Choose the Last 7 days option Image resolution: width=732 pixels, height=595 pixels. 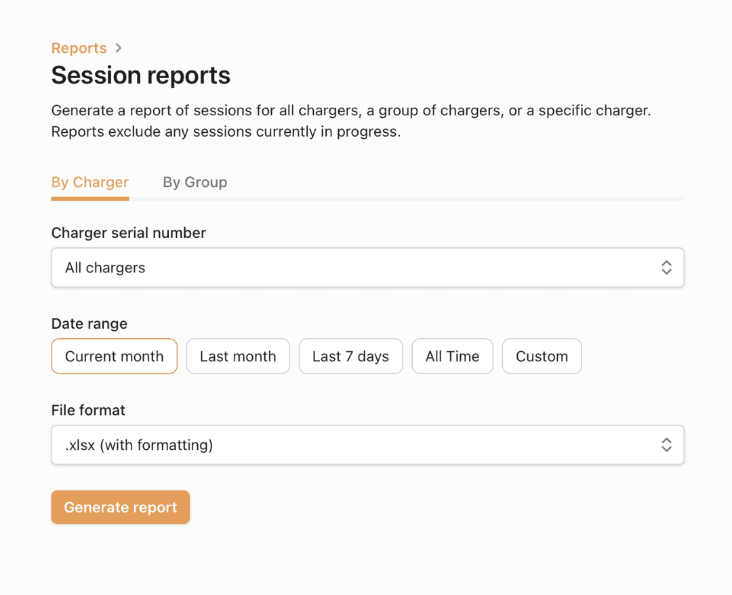tap(350, 356)
